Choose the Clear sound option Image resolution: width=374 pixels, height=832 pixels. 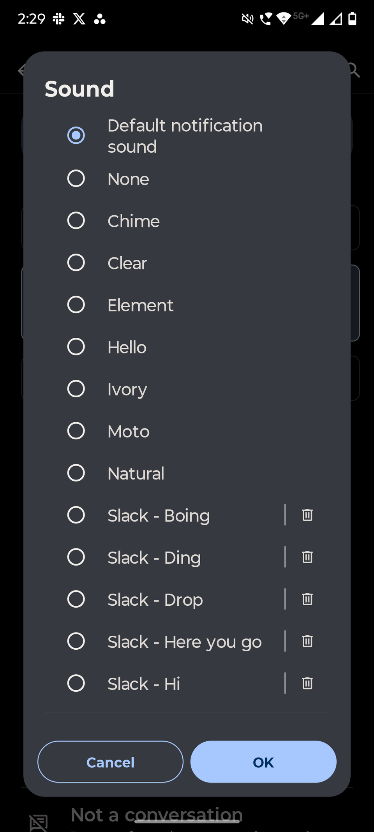click(76, 263)
